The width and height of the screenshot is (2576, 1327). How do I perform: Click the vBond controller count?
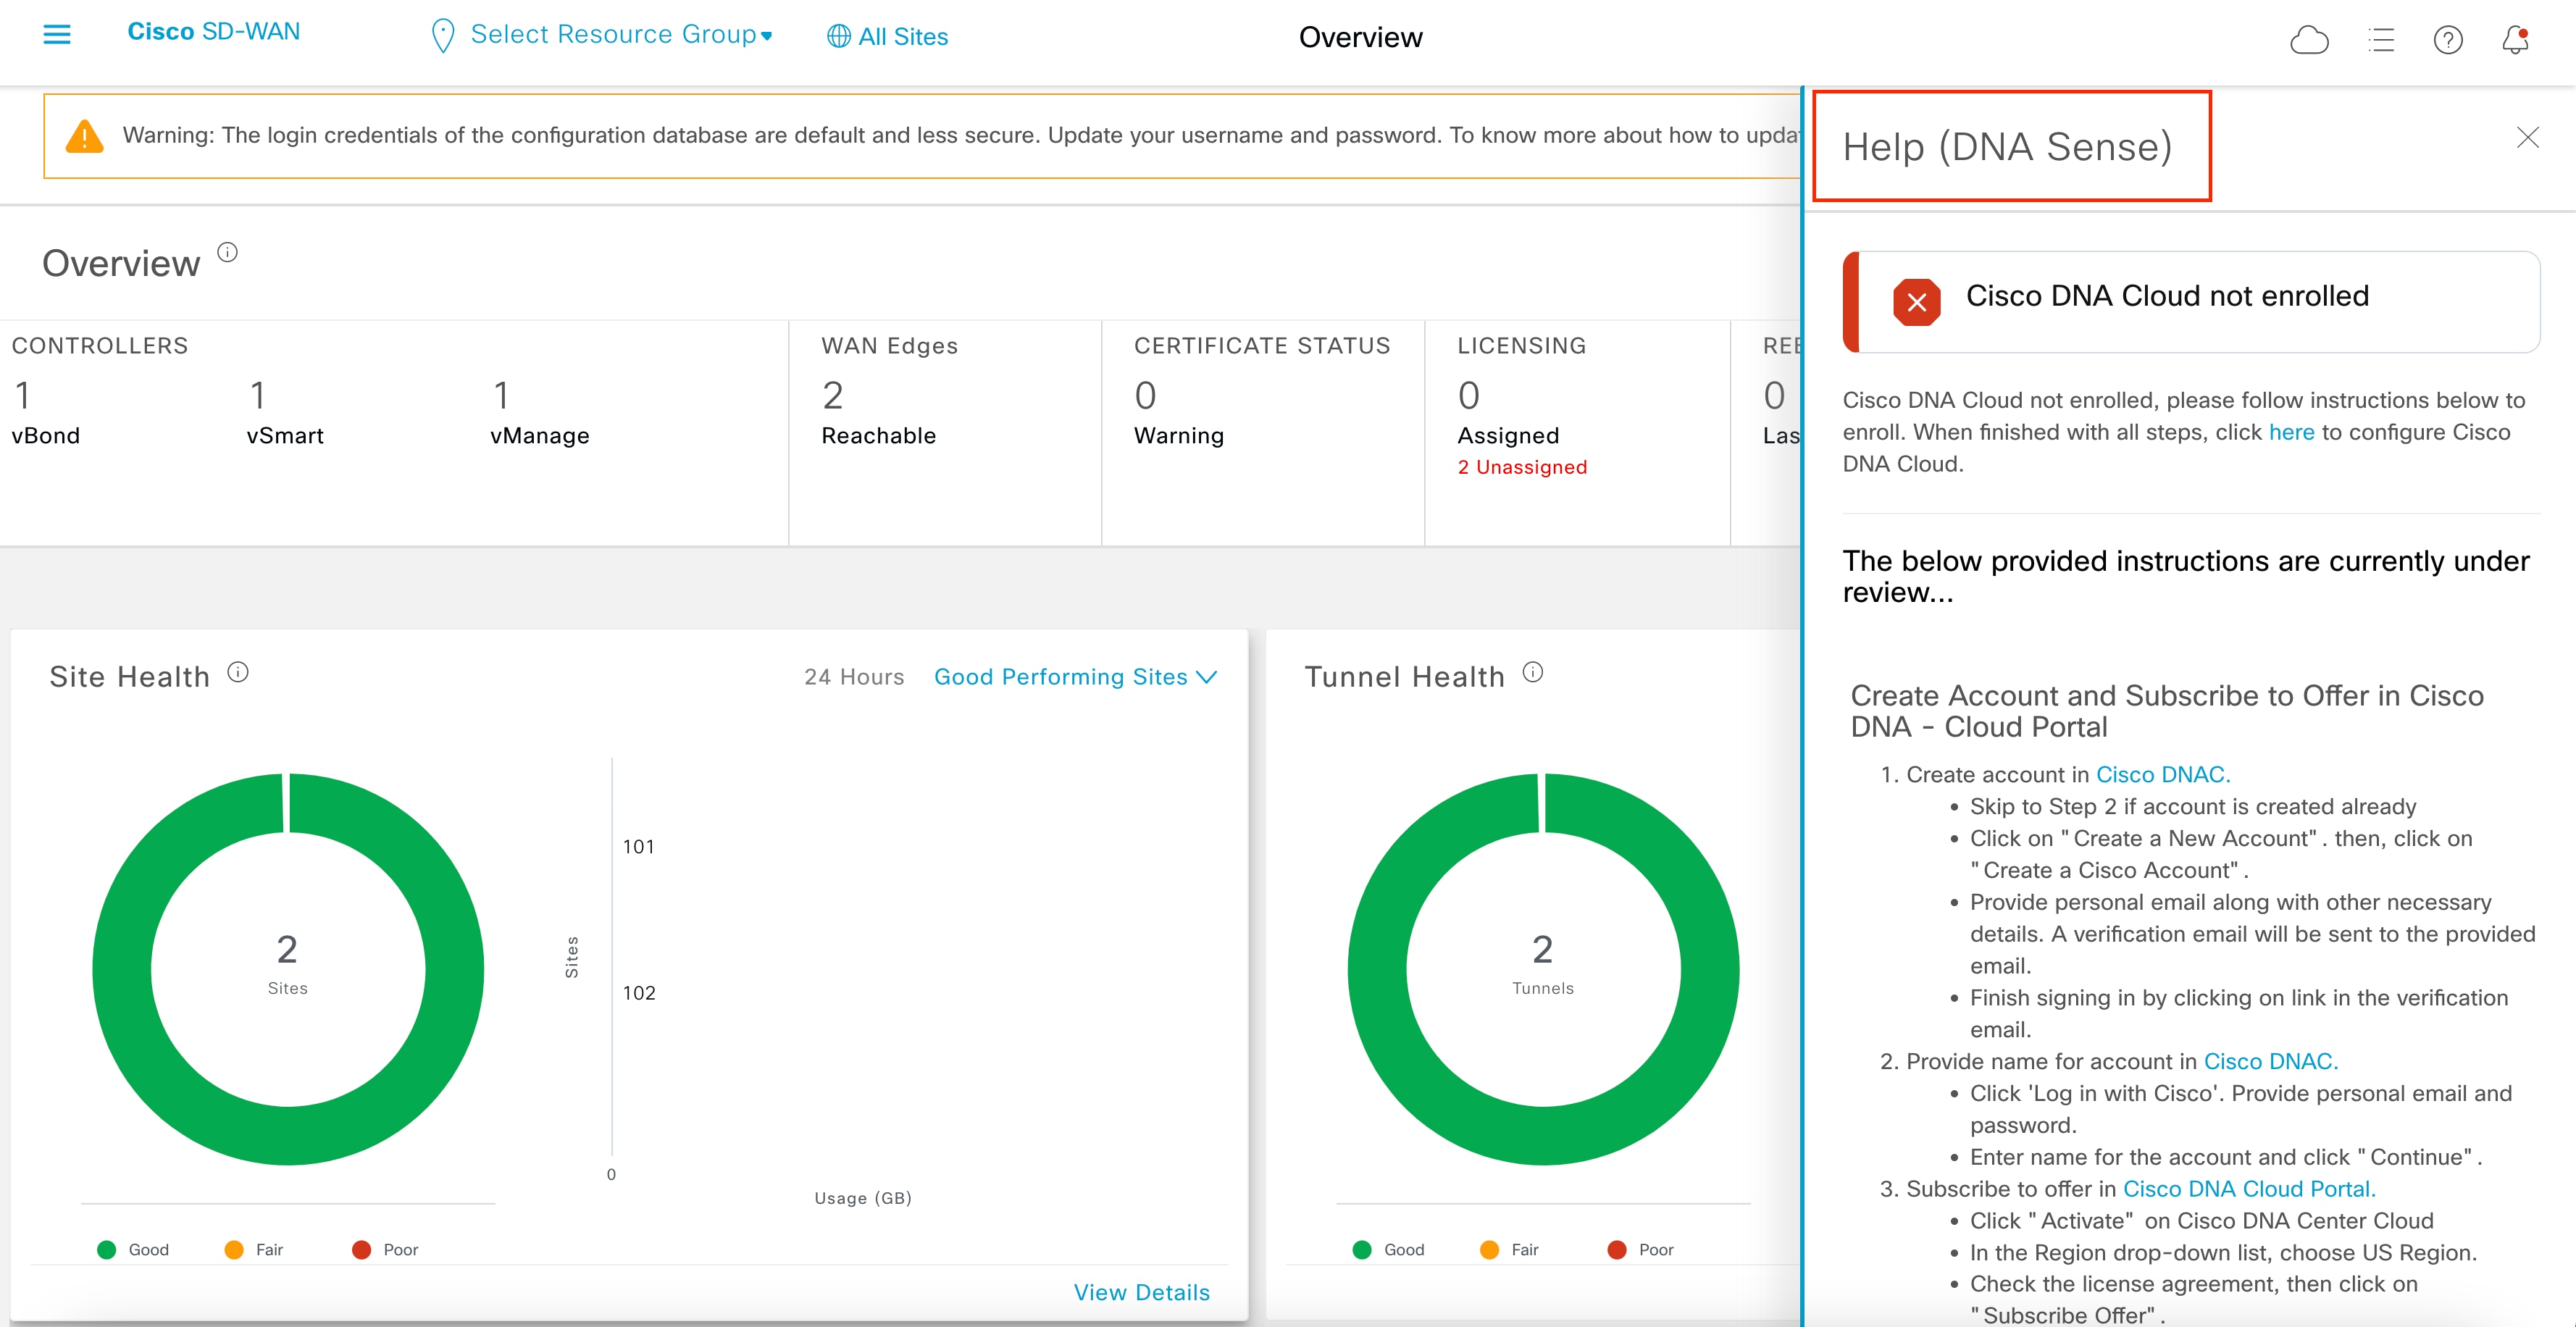pyautogui.click(x=22, y=396)
